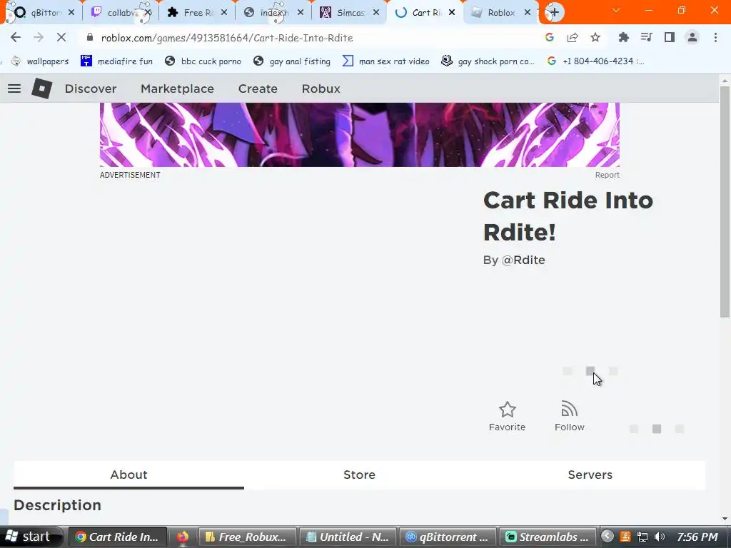Viewport: 731px width, 548px height.
Task: Open a new tab with plus button
Action: pos(554,13)
